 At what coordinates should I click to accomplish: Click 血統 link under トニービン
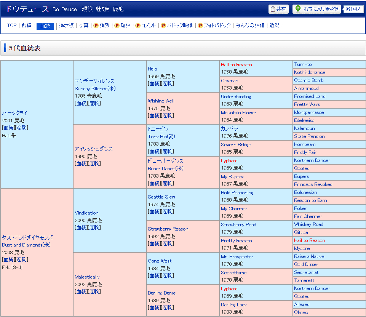point(154,151)
